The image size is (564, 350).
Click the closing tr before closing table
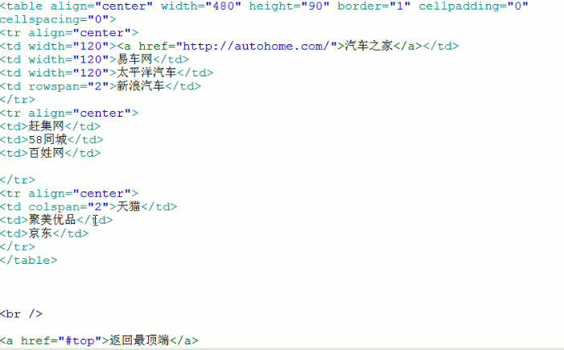point(18,247)
